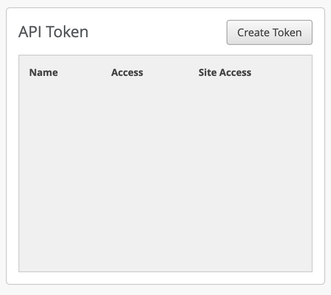Click the bold "Name" header label

44,73
